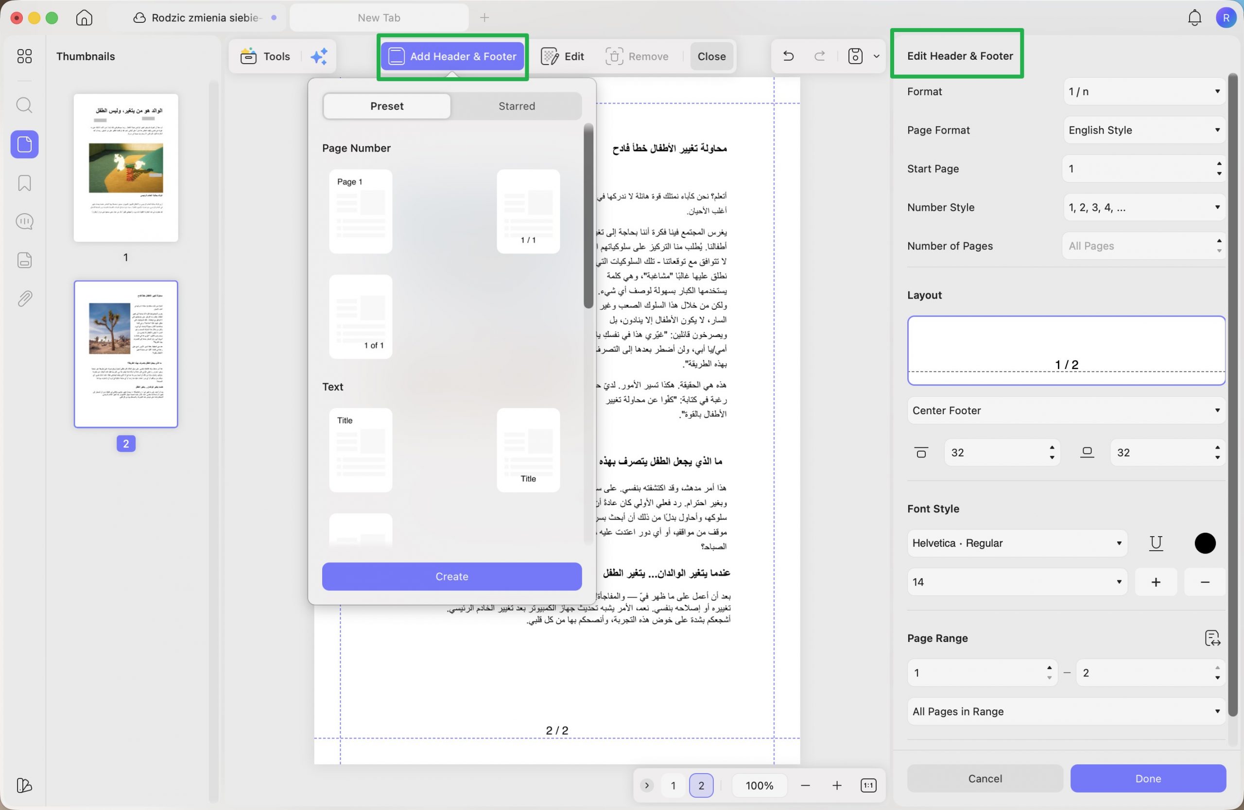Viewport: 1244px width, 810px height.
Task: Click the Add Header & Footer button
Action: (x=452, y=56)
